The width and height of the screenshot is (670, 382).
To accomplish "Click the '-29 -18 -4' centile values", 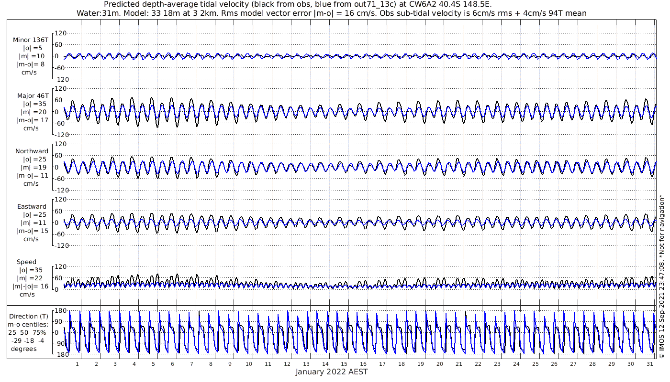I will click(29, 340).
